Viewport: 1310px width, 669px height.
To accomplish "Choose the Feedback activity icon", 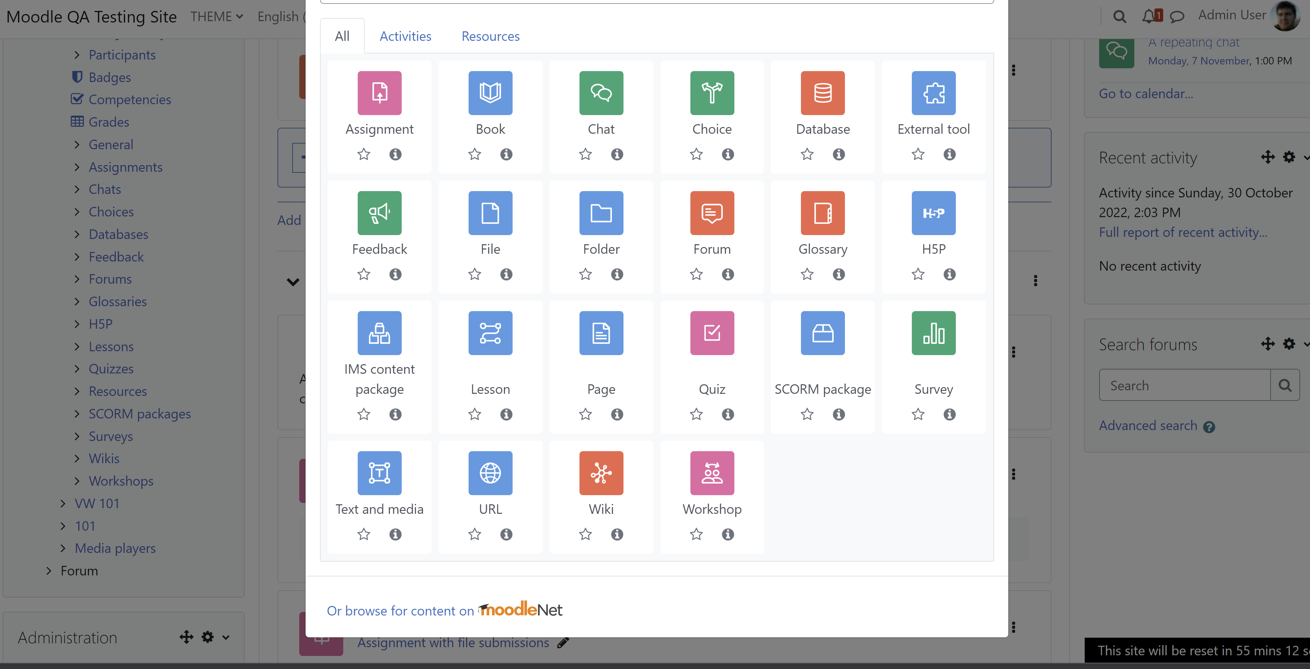I will click(x=380, y=213).
